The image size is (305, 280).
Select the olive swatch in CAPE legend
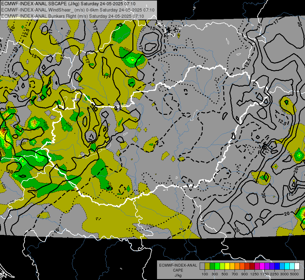tap(207, 266)
